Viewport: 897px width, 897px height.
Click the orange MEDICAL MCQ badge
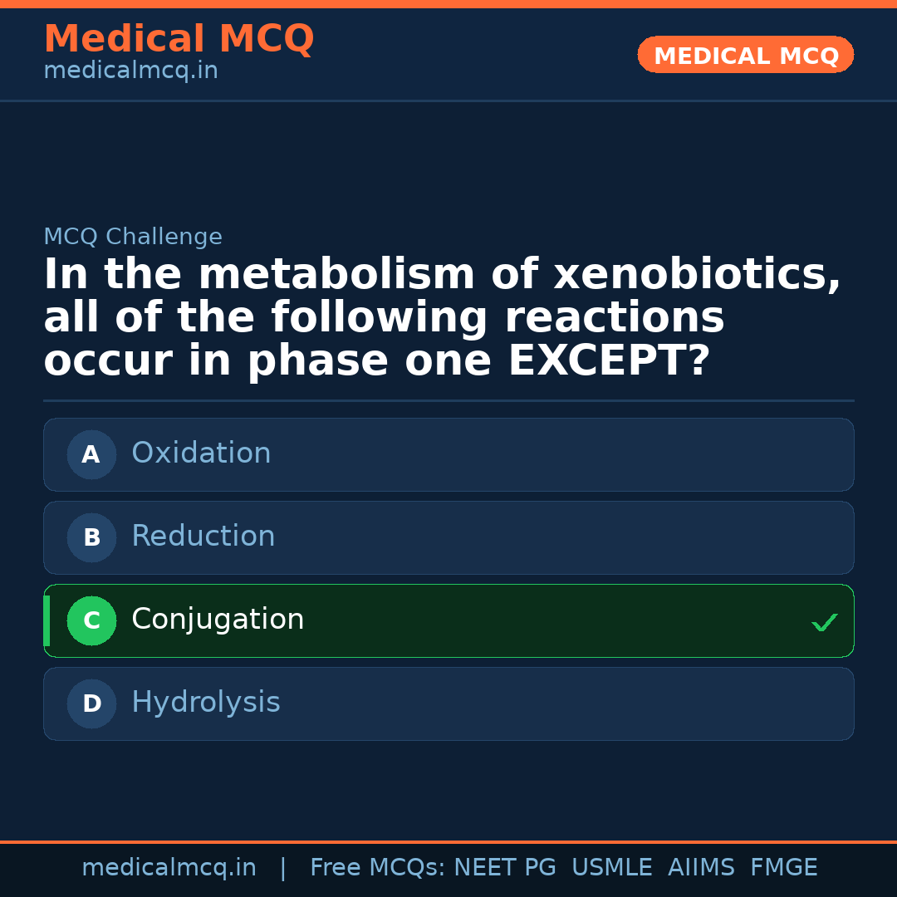745,56
